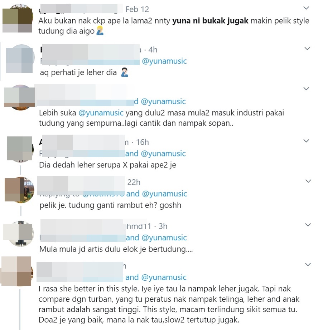Image resolution: width=318 pixels, height=330 pixels.
Task: Open the @yunamusic link in the 3h reply header
Action: pos(164,237)
